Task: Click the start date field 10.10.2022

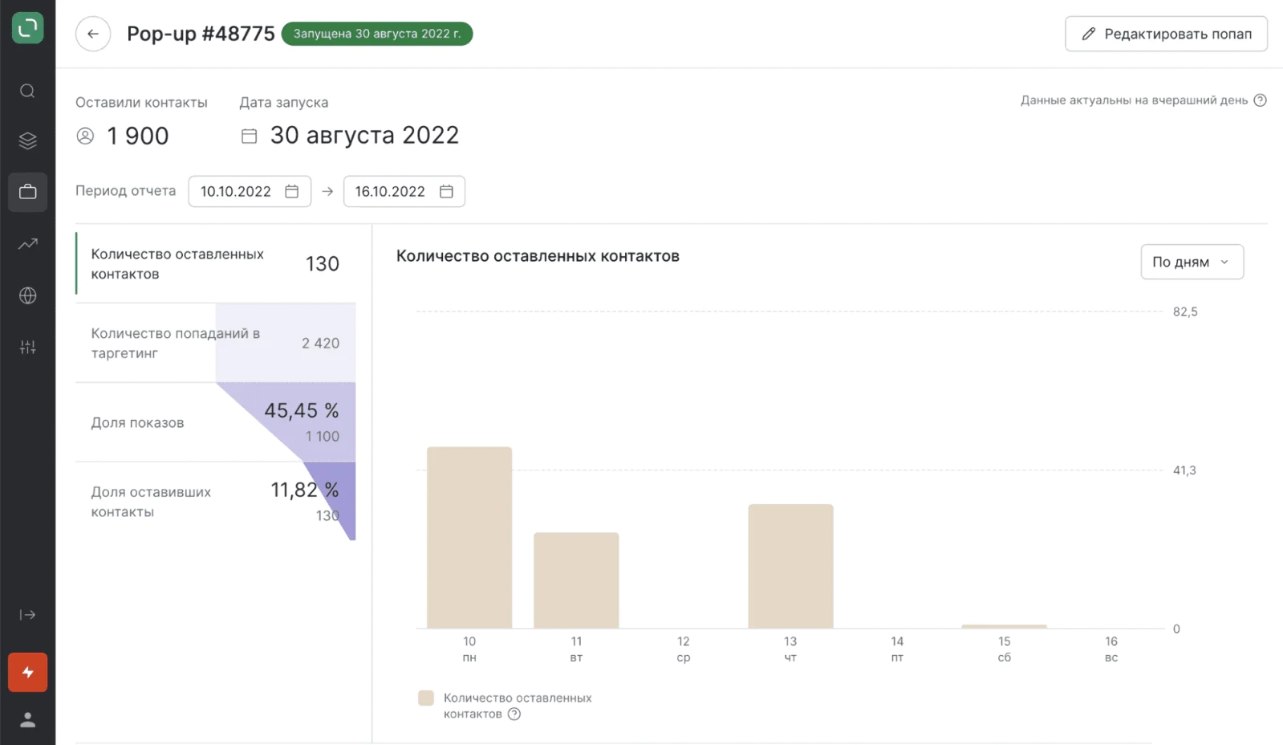Action: click(x=250, y=192)
